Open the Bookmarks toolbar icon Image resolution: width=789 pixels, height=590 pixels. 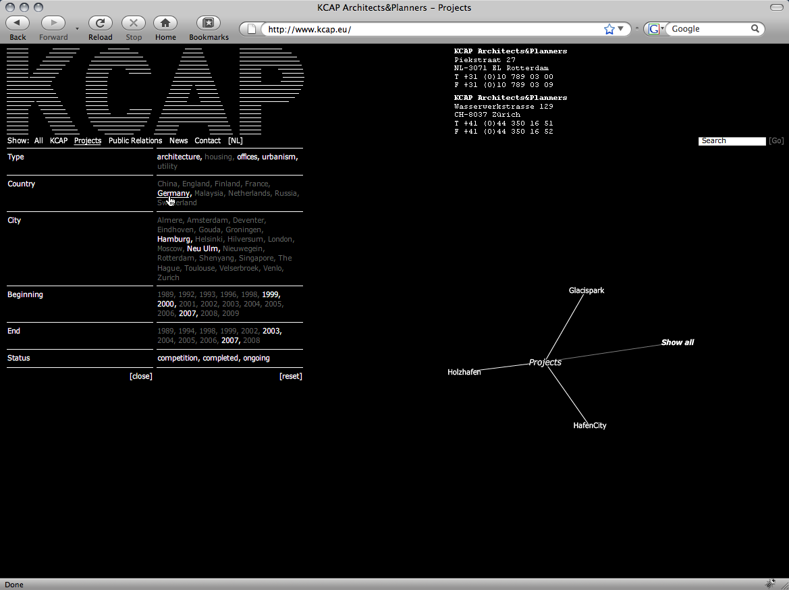click(209, 23)
